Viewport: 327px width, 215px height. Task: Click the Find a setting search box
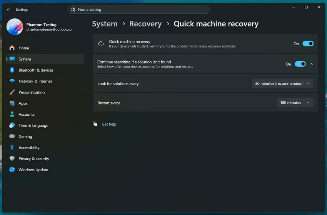138,10
